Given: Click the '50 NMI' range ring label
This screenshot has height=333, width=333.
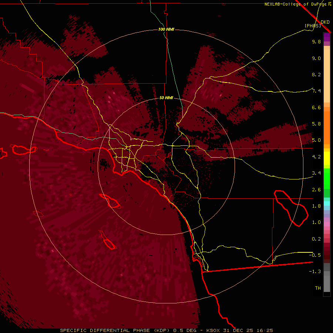Looking at the screenshot, I should 166,98.
